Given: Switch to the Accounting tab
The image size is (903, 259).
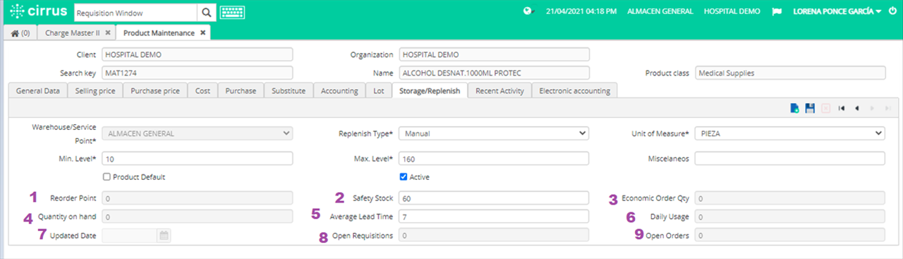Looking at the screenshot, I should pos(339,90).
